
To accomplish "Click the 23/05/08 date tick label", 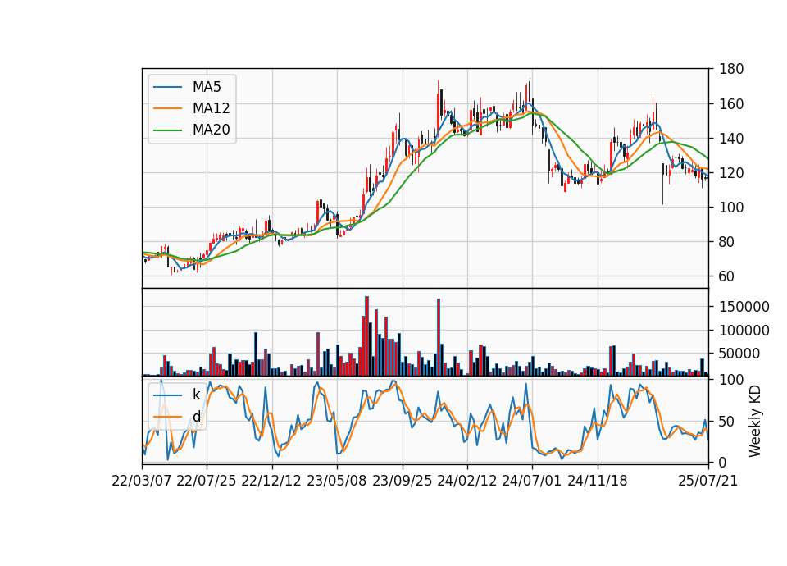I will tap(337, 482).
